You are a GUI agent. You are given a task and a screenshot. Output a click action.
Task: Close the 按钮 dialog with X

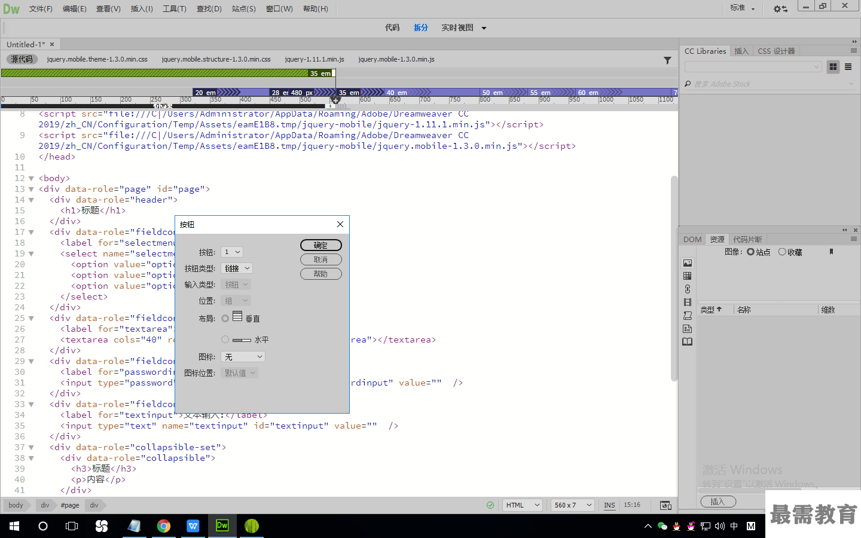(340, 224)
